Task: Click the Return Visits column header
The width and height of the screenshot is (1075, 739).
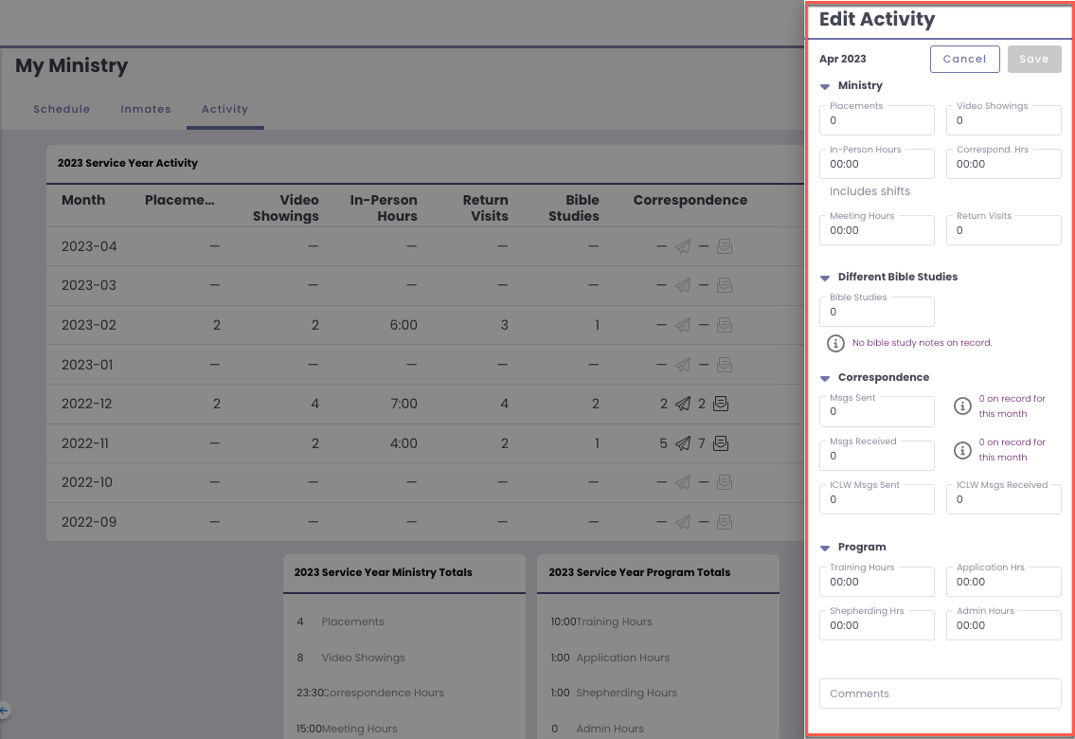Action: (485, 207)
